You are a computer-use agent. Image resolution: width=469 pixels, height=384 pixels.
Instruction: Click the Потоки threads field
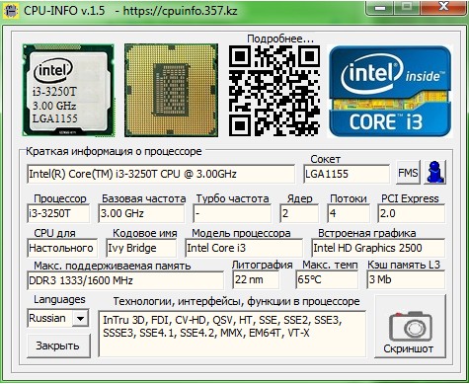(x=349, y=213)
